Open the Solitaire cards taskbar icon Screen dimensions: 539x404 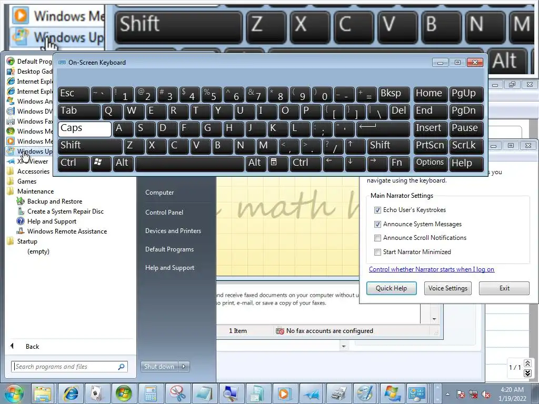coord(97,393)
